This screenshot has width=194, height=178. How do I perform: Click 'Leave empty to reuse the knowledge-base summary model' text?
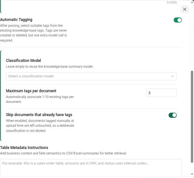coord(49,67)
